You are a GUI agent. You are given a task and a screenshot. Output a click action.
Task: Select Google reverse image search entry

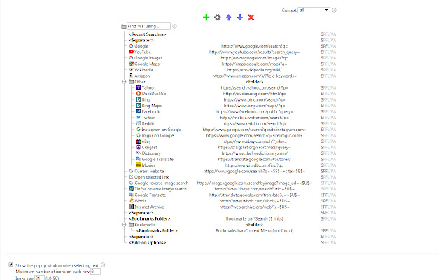tap(162, 183)
